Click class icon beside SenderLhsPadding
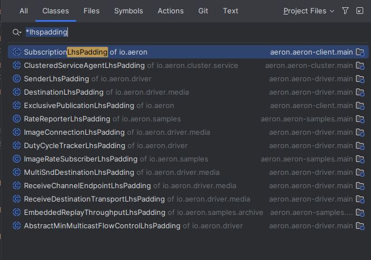This screenshot has width=371, height=260. pyautogui.click(x=17, y=79)
